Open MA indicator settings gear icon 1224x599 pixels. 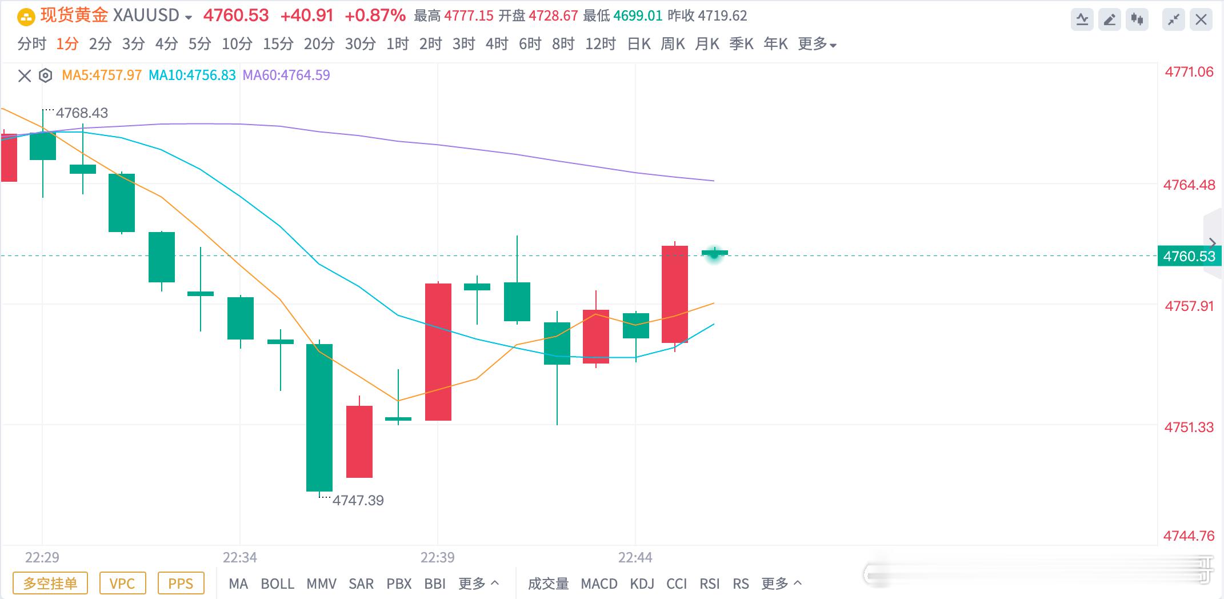tap(45, 75)
